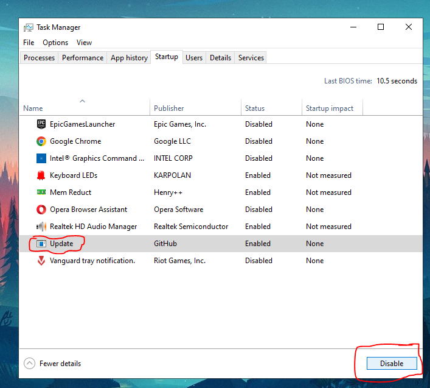Click the Vanguard tray notification icon
430x388 pixels.
click(41, 261)
